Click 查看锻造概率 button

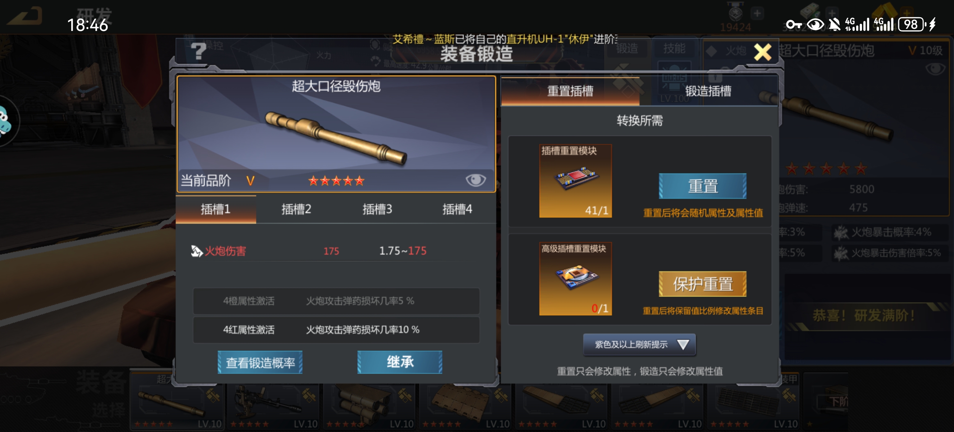pos(260,363)
